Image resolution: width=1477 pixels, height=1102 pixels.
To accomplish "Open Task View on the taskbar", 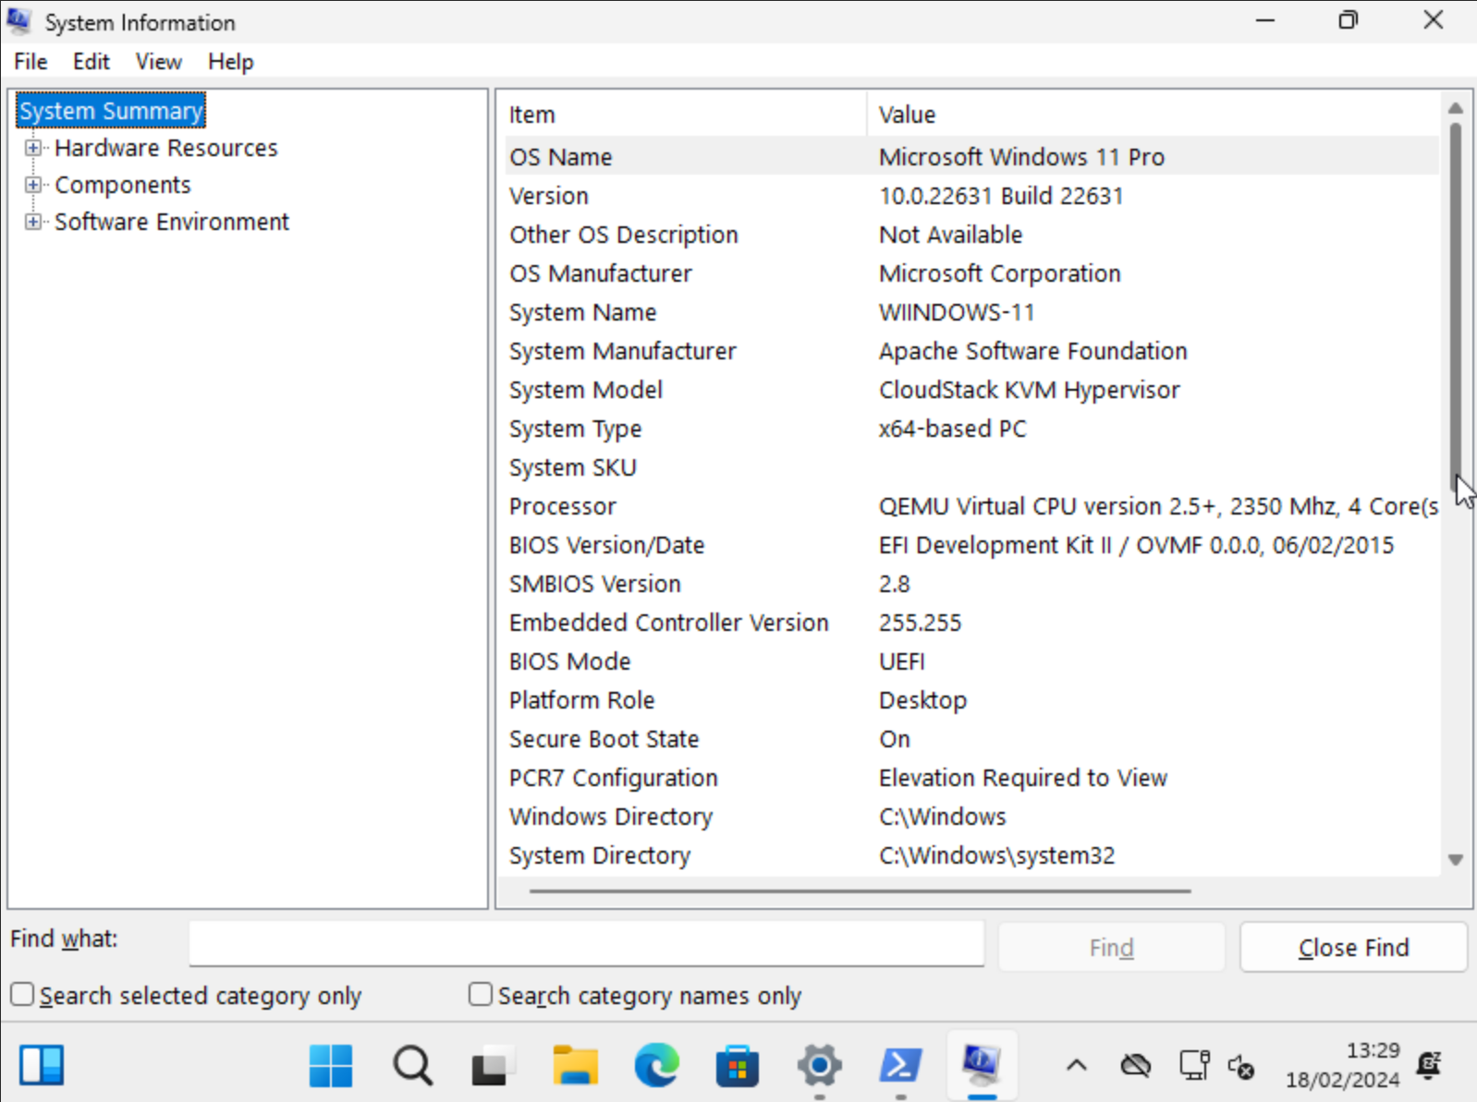I will 493,1066.
